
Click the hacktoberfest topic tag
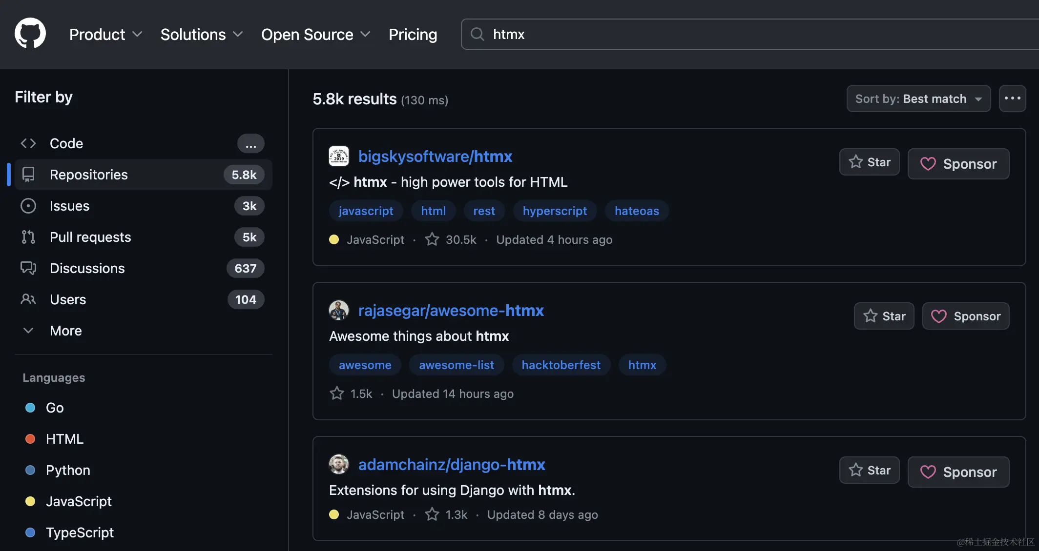tap(561, 365)
